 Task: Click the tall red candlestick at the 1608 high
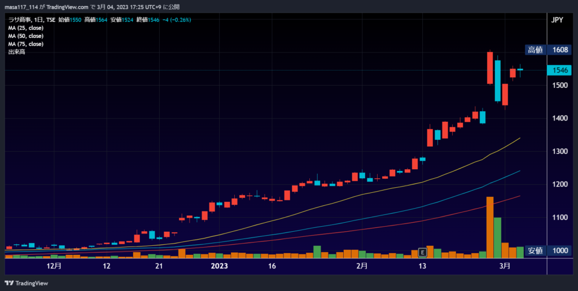[x=490, y=68]
